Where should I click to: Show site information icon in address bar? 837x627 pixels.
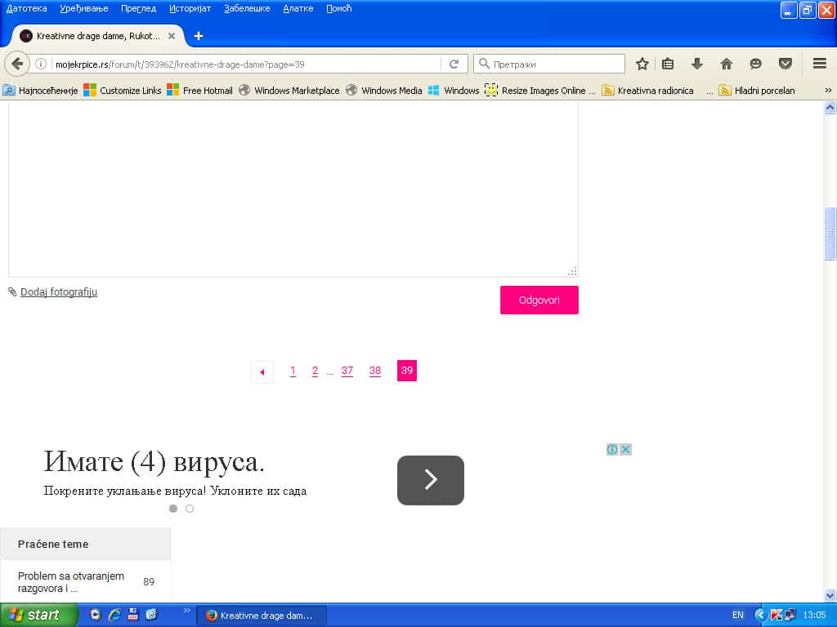tap(41, 64)
